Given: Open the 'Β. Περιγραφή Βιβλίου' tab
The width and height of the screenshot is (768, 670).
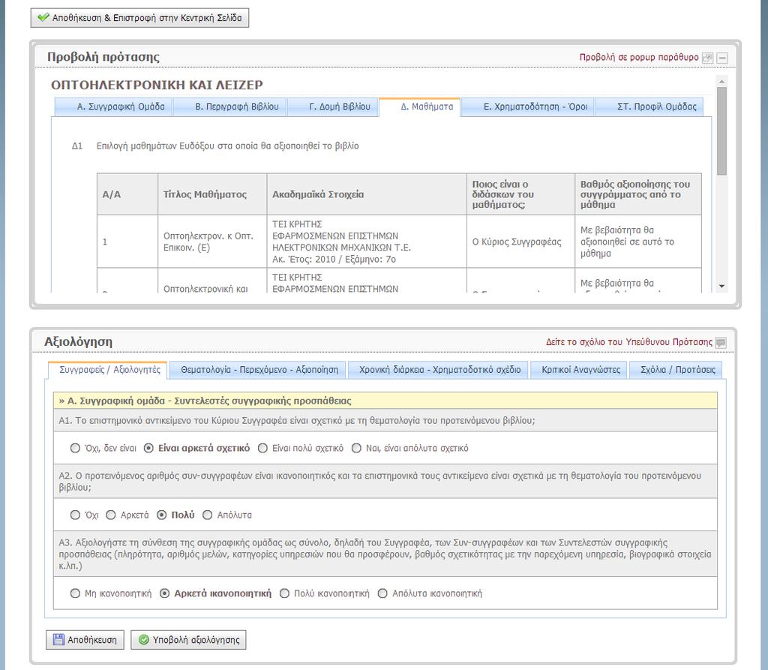Looking at the screenshot, I should click(x=230, y=107).
